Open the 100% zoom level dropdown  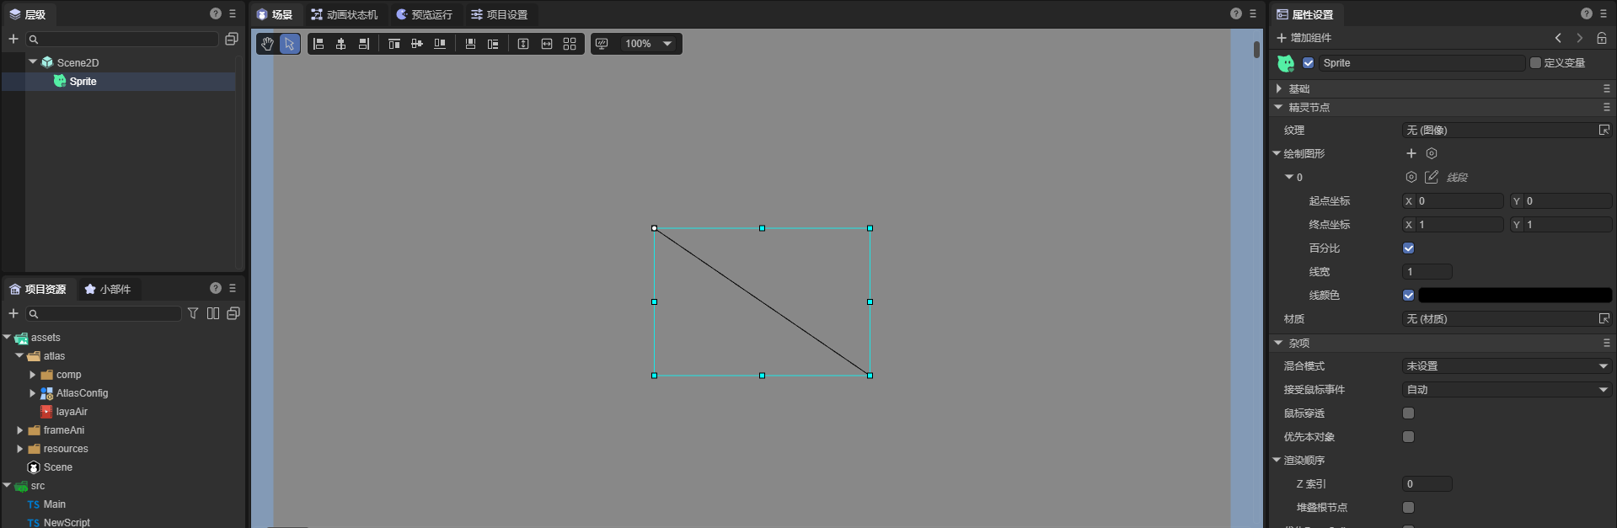tap(647, 44)
